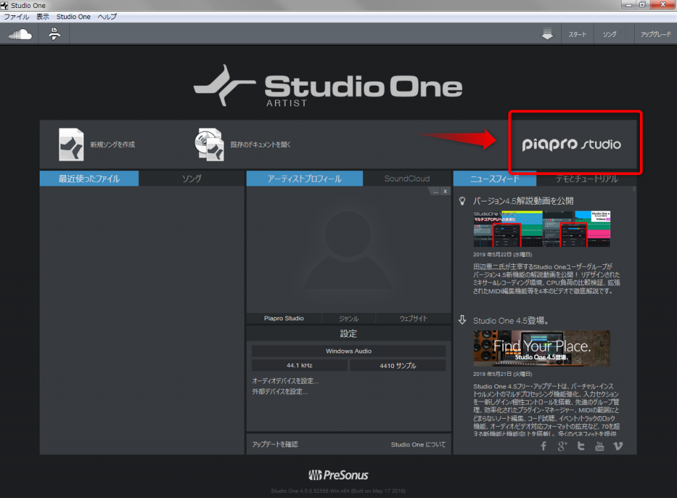Click the download arrow icon near スタート tab
This screenshot has width=677, height=498.
point(547,34)
